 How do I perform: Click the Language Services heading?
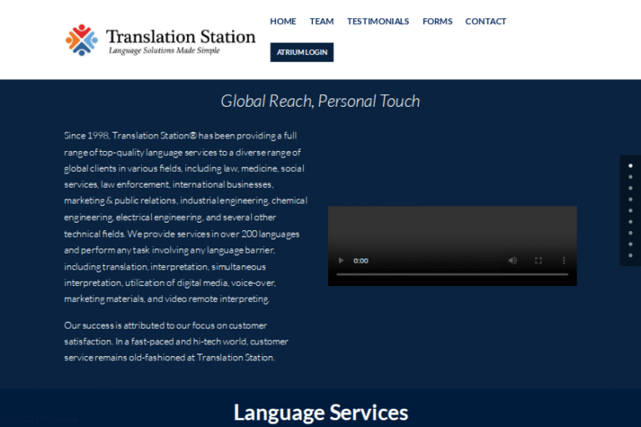[x=320, y=412]
